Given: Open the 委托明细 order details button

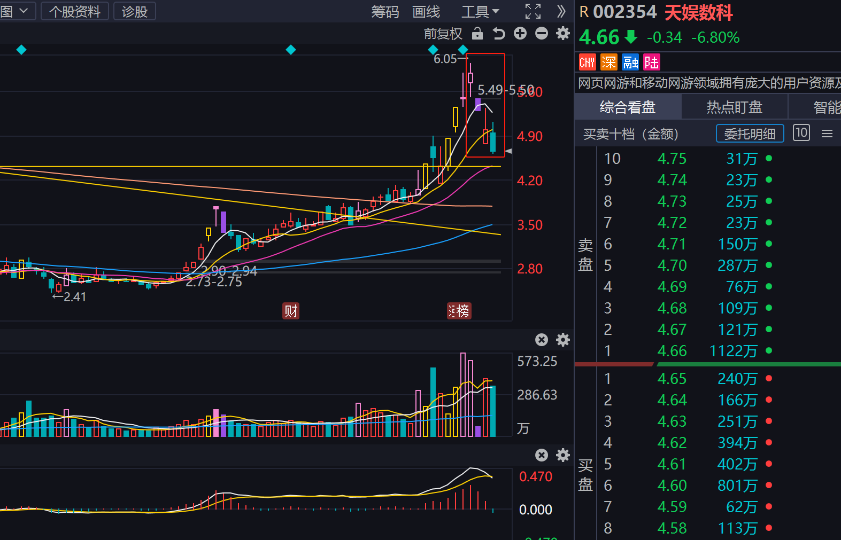Looking at the screenshot, I should (750, 134).
